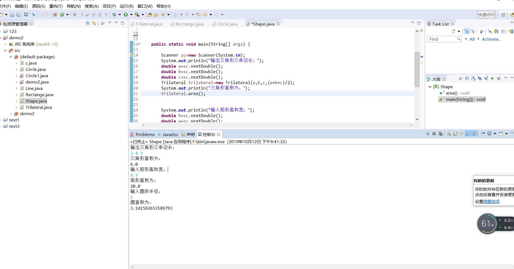Expand the Shape.java tree node

[x=17, y=101]
